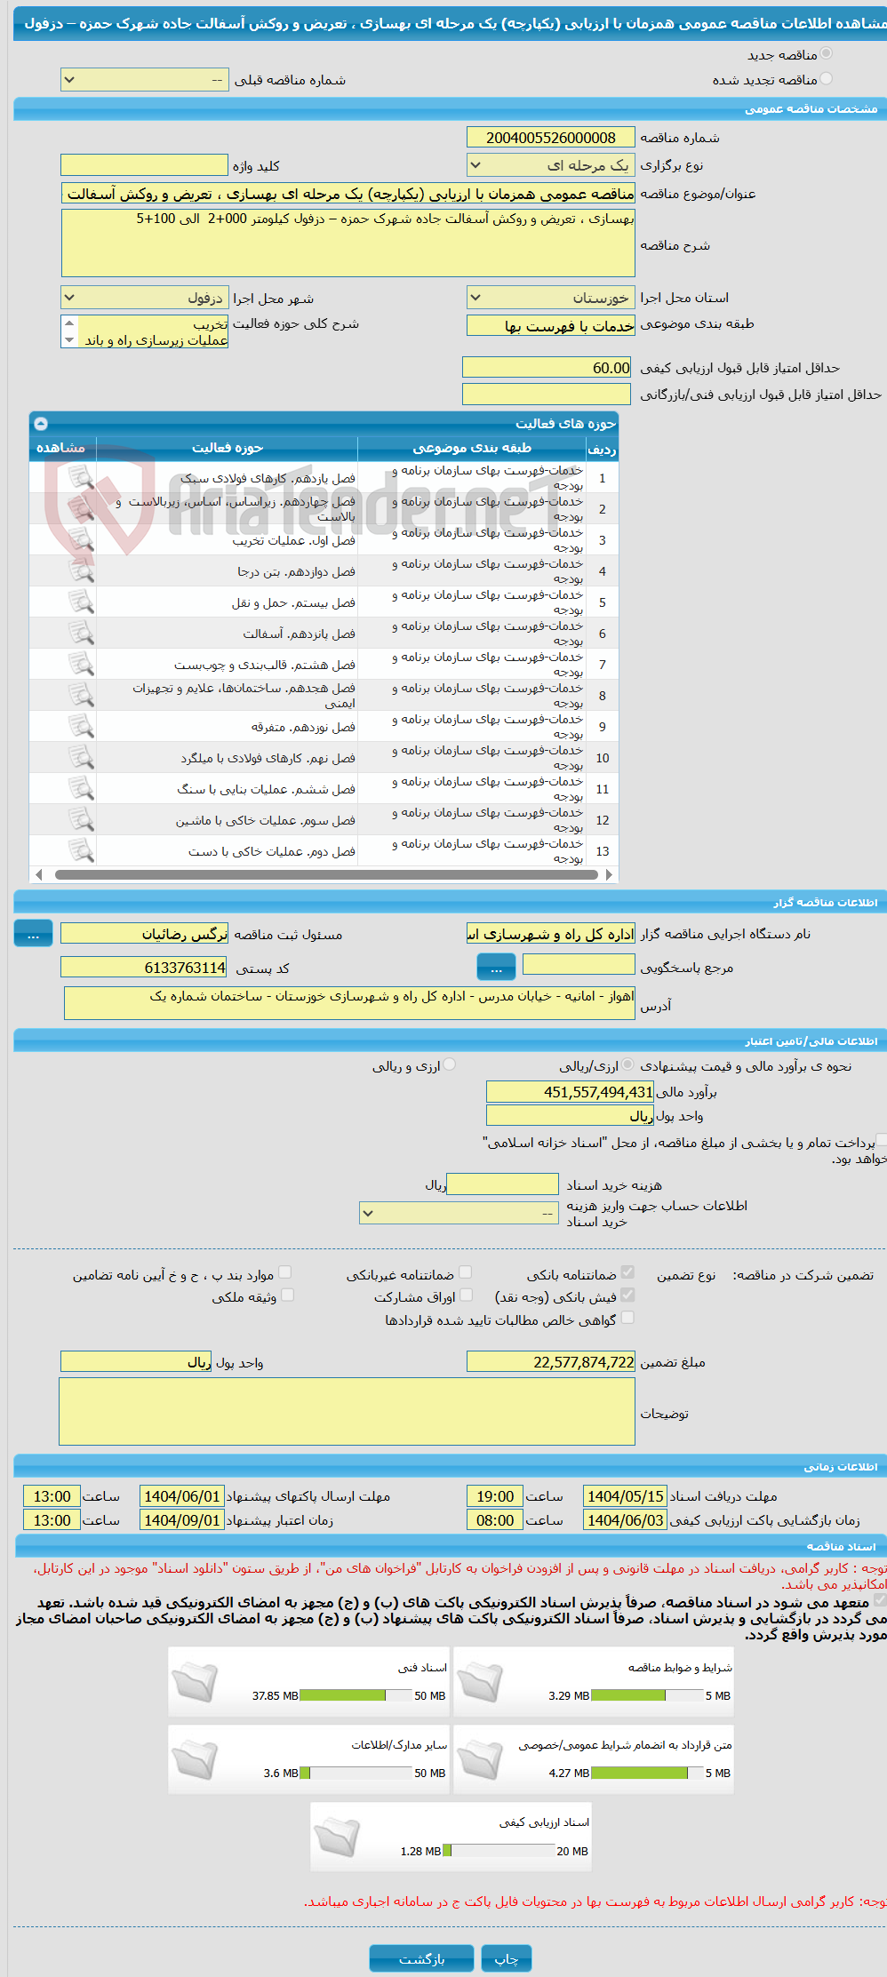
Task: Click the کد پستی field
Action: pos(144,967)
